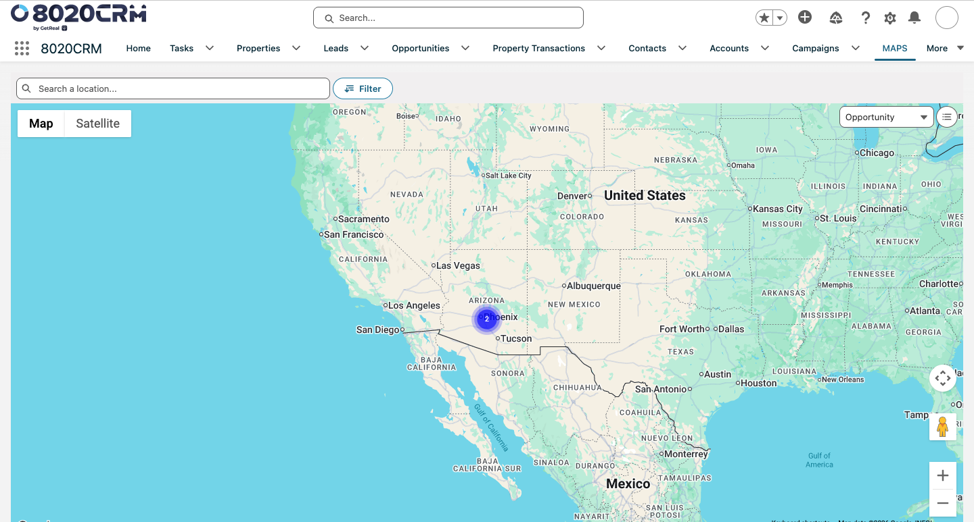This screenshot has width=974, height=522.
Task: Open Setup gear icon
Action: [x=890, y=18]
